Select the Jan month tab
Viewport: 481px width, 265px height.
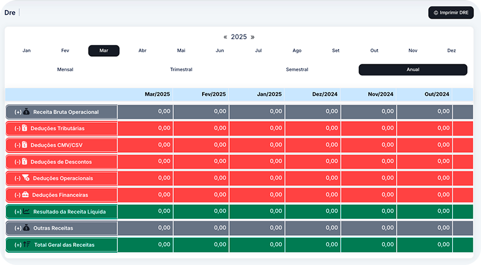point(26,51)
